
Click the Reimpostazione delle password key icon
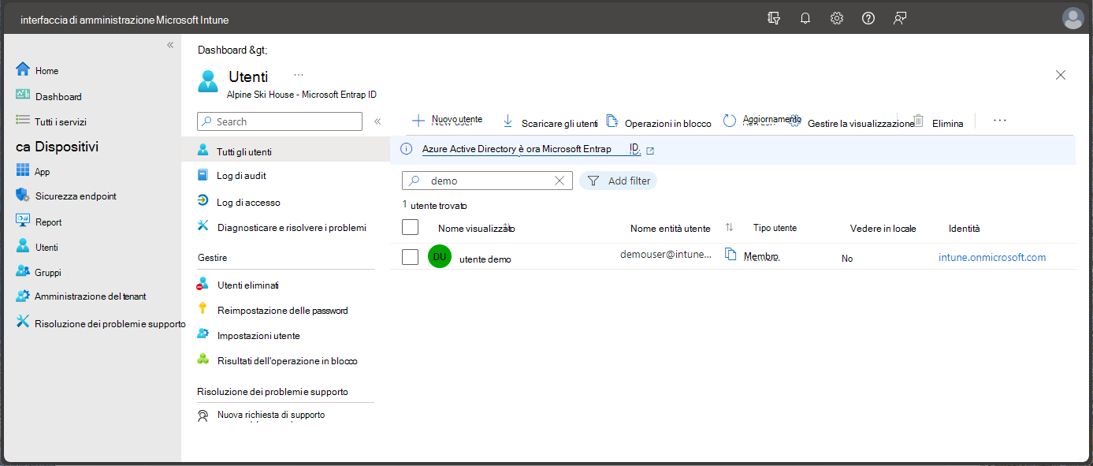(203, 309)
